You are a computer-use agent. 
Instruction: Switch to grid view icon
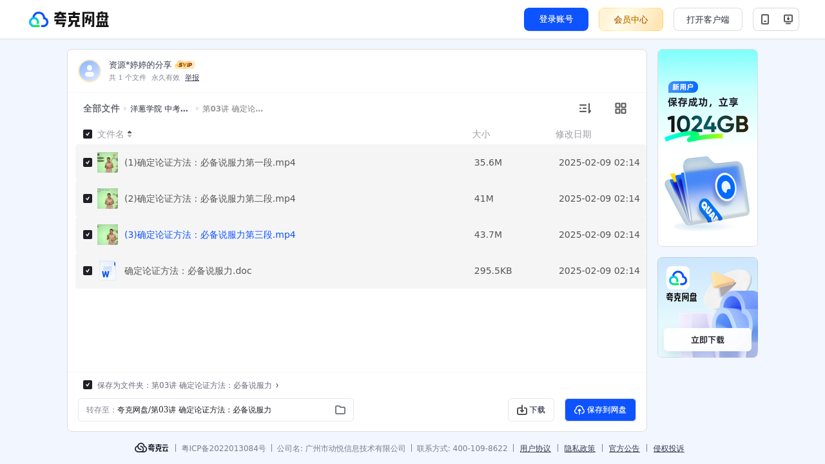(x=621, y=108)
